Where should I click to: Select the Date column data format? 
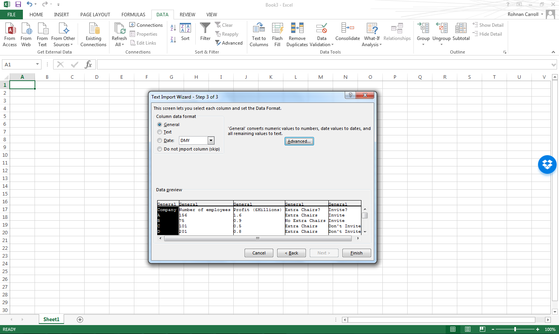(160, 140)
